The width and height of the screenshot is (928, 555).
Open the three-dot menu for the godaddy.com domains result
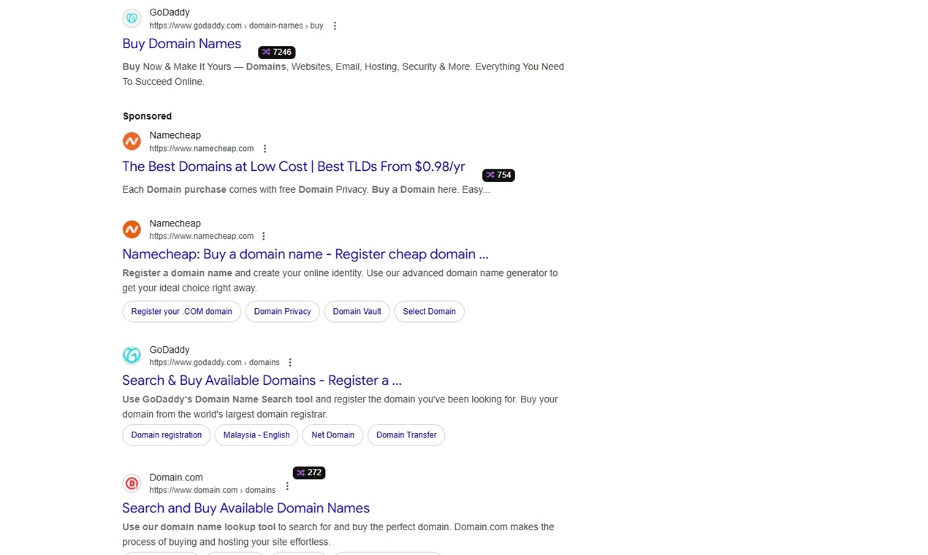tap(290, 362)
